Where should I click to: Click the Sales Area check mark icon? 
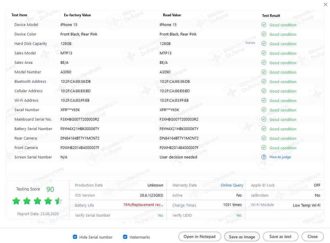tap(264, 62)
